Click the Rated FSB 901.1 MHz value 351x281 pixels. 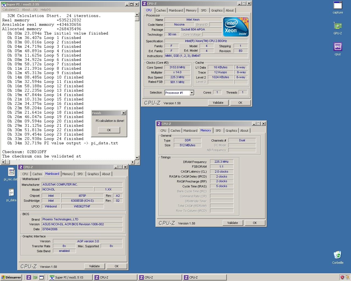click(x=177, y=82)
